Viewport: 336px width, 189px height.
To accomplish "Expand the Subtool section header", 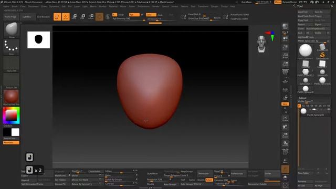I will point(302,98).
